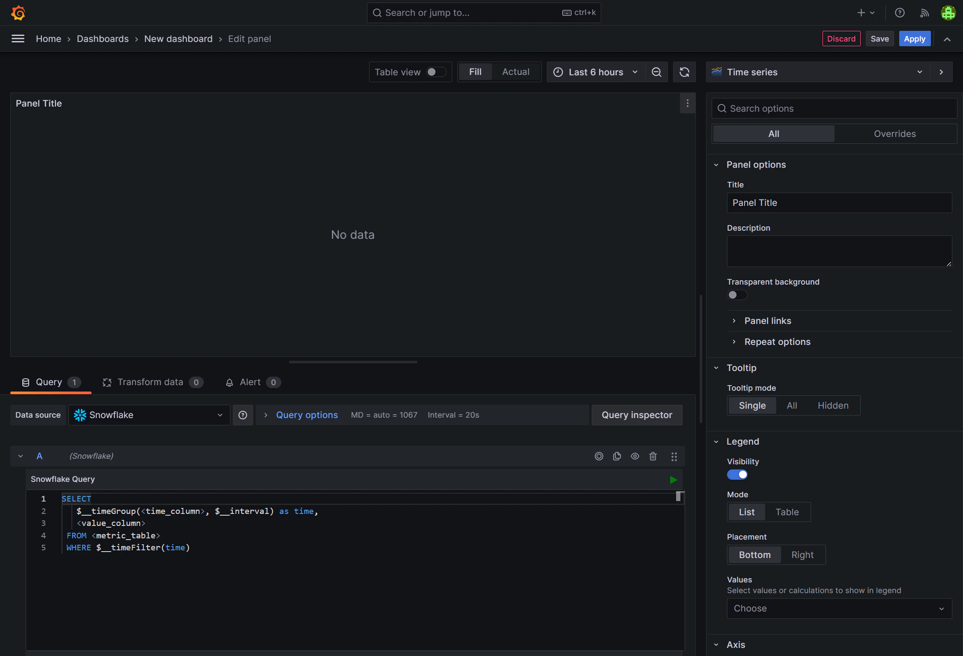Toggle Transparent background switch
Viewport: 963px width, 656px height.
[737, 295]
